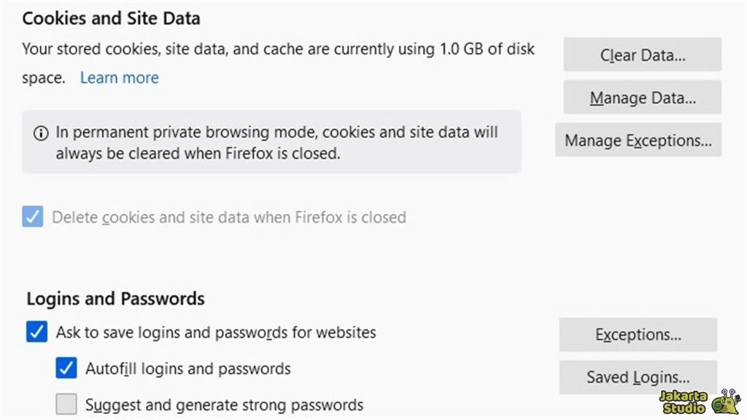747x420 pixels.
Task: Click Exceptions next to login settings
Action: [x=638, y=334]
